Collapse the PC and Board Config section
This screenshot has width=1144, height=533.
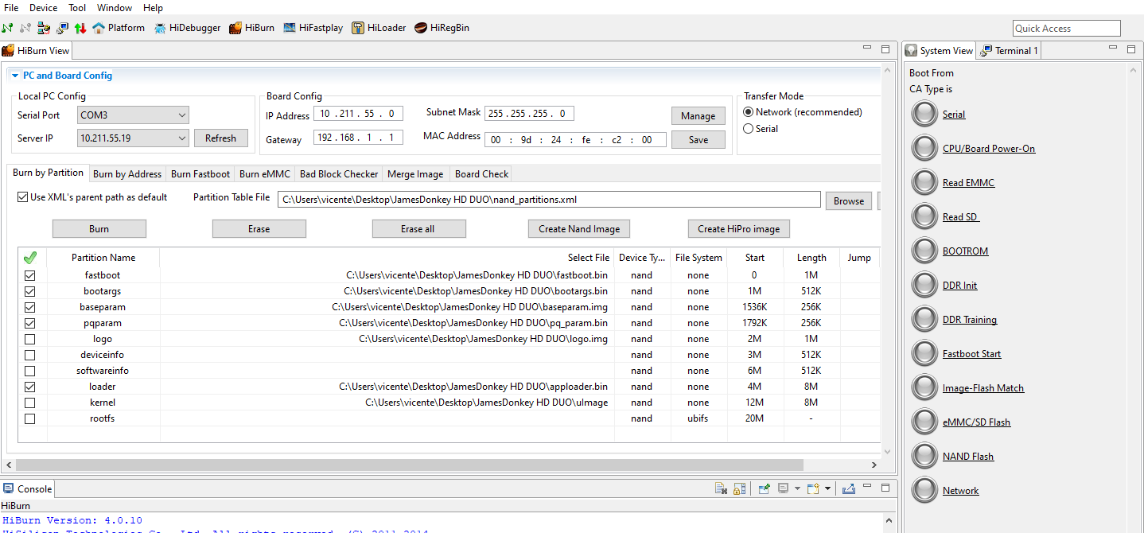coord(15,76)
